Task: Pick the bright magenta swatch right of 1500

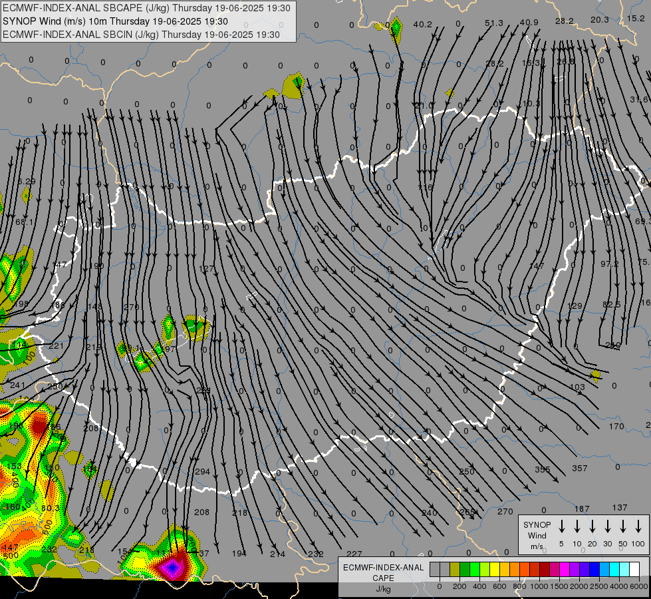Action: click(x=565, y=569)
